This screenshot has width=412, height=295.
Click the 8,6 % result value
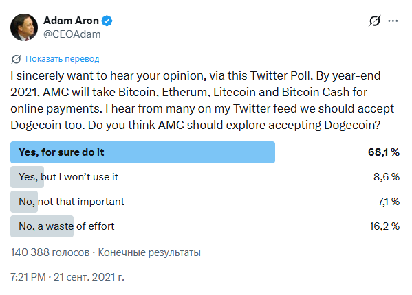(x=387, y=177)
